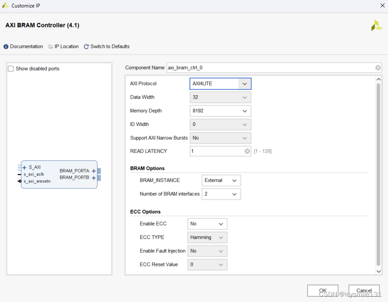Open the BRAM_INSTANCE dropdown
The height and width of the screenshot is (302, 388).
221,180
